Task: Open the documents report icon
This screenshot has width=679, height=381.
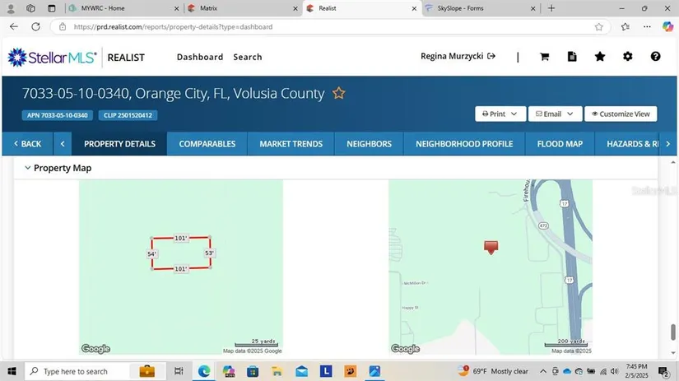Action: (x=572, y=57)
